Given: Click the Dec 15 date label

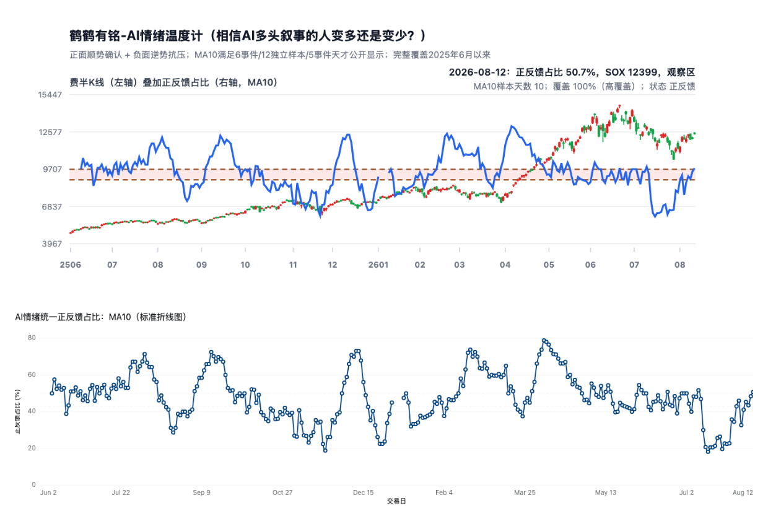Looking at the screenshot, I should [x=364, y=493].
